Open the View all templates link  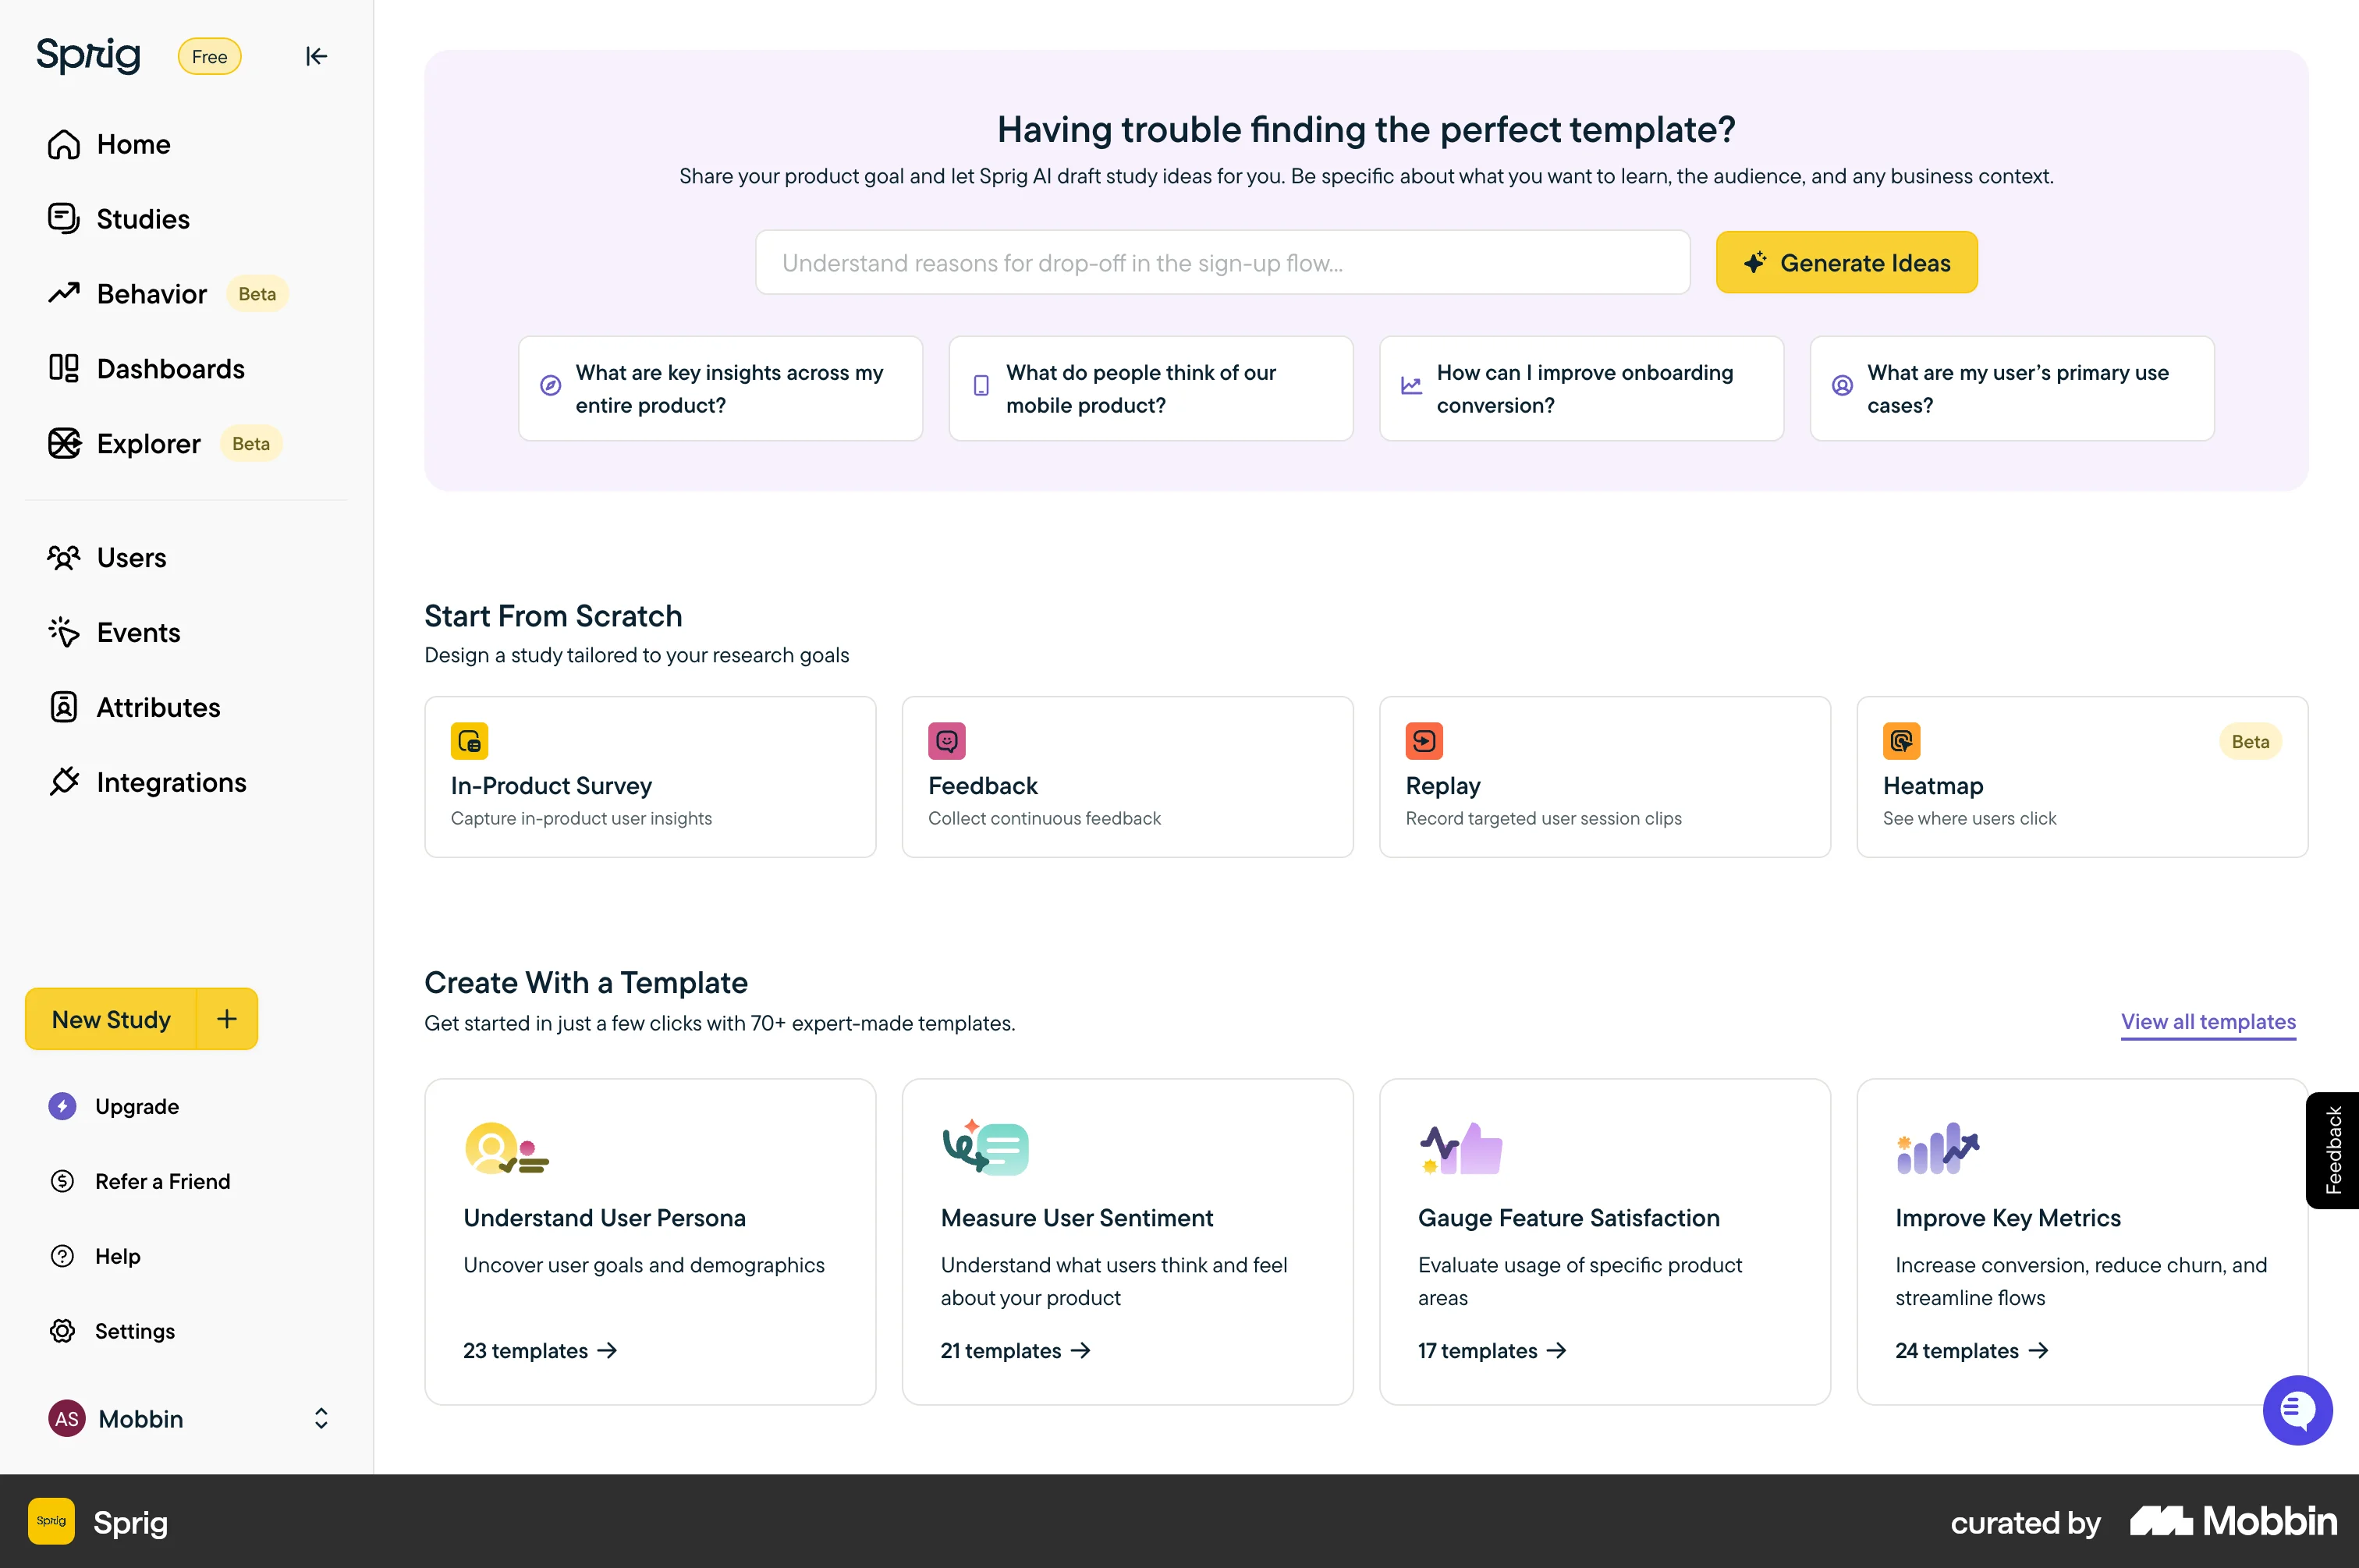pyautogui.click(x=2208, y=1022)
